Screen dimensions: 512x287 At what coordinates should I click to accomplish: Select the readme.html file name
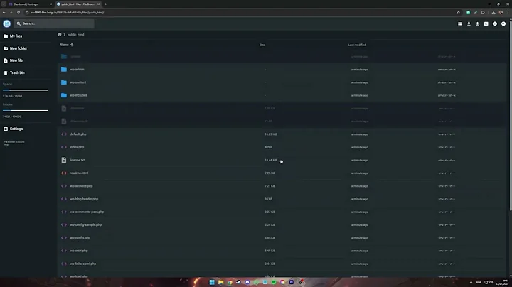click(79, 173)
